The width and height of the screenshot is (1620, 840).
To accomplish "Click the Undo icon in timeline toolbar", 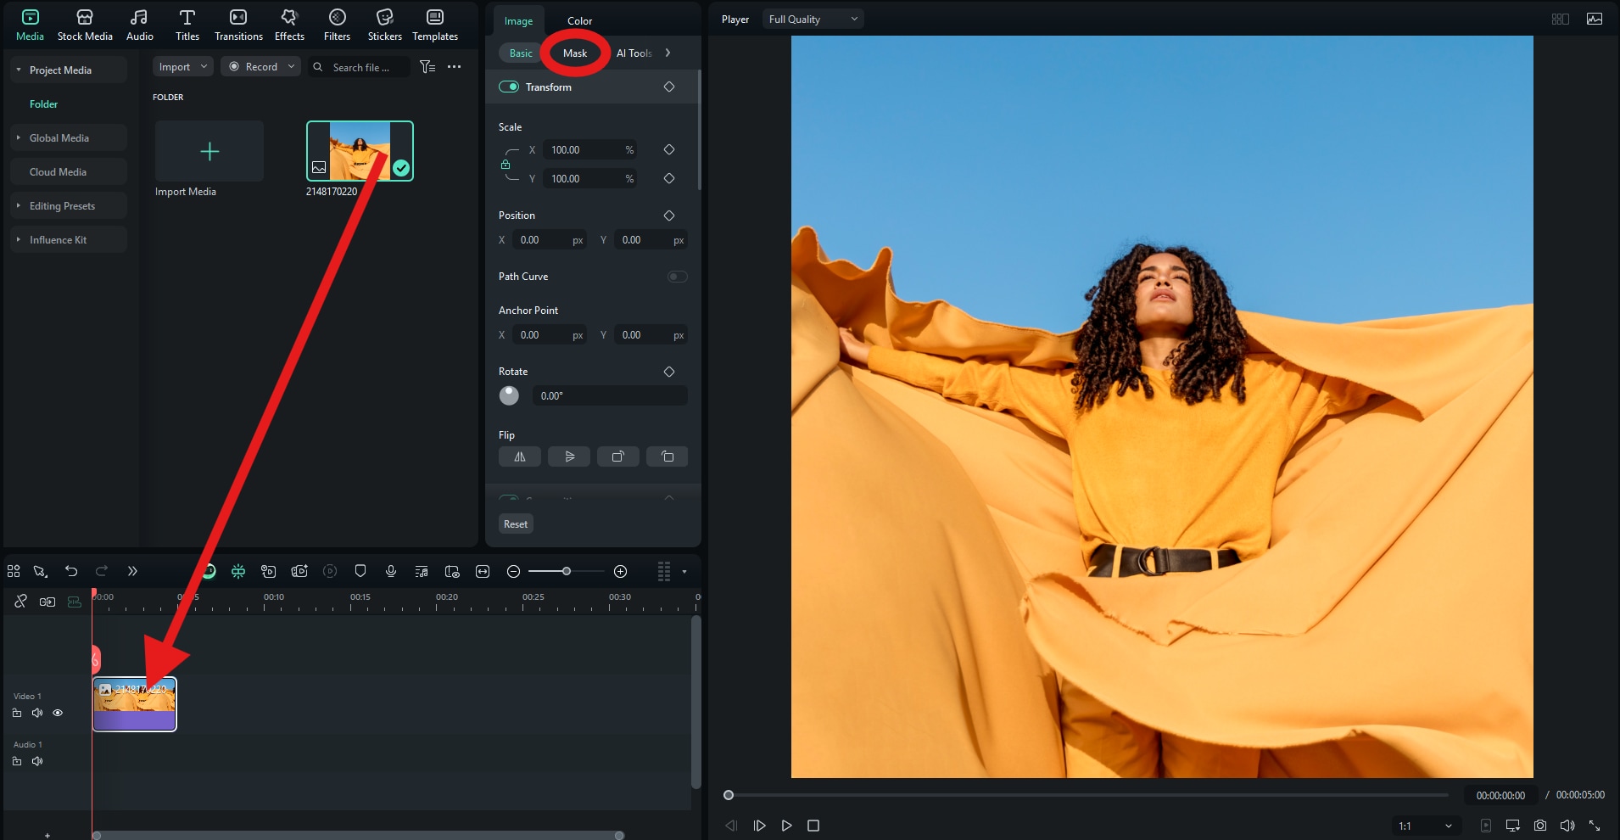I will pyautogui.click(x=71, y=571).
